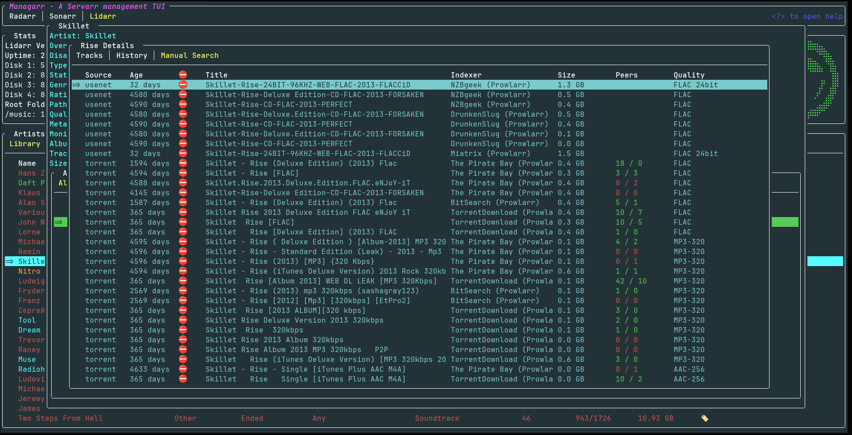The width and height of the screenshot is (852, 435).
Task: Switch to the Tracks tab in Rise Details
Action: [89, 55]
